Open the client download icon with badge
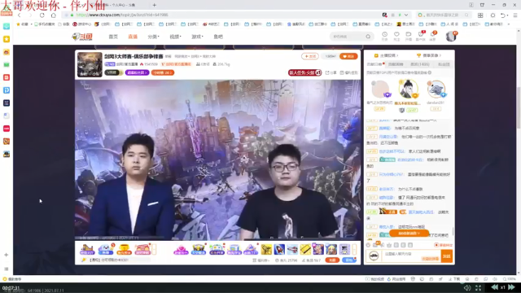This screenshot has height=293, width=521. 421,34
